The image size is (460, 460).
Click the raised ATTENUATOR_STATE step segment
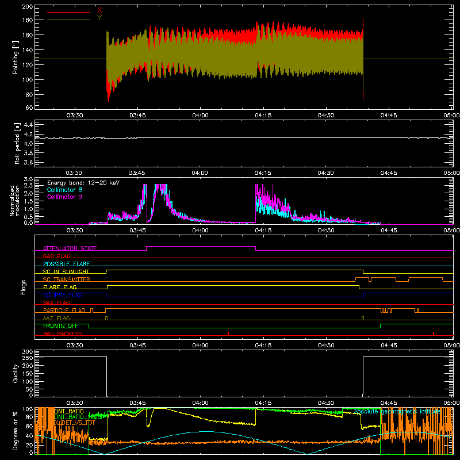pyautogui.click(x=201, y=247)
